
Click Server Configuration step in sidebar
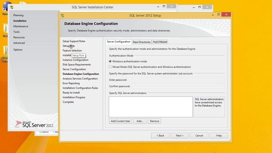[74, 69]
